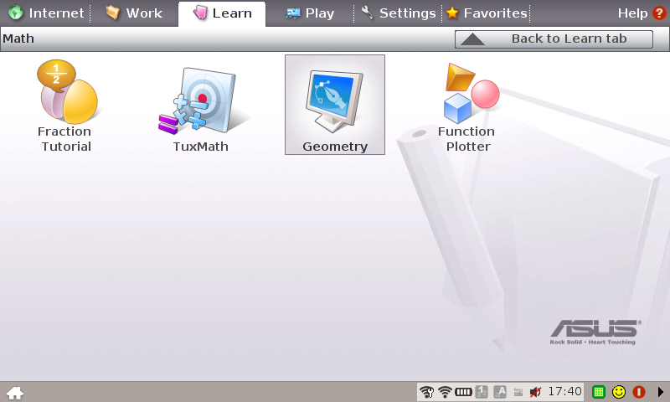The image size is (670, 402).
Task: Click the 17:40 clock
Action: coord(564,391)
